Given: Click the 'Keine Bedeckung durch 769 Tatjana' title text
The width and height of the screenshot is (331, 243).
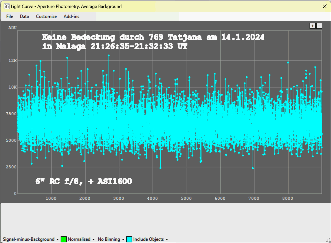Looking at the screenshot, I should (x=153, y=37).
